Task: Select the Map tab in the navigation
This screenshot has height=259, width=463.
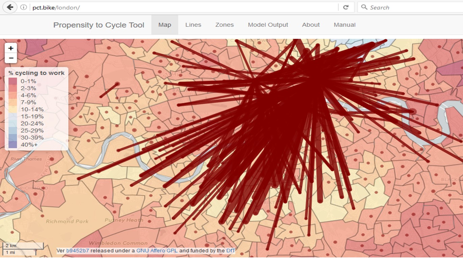Action: pyautogui.click(x=164, y=24)
